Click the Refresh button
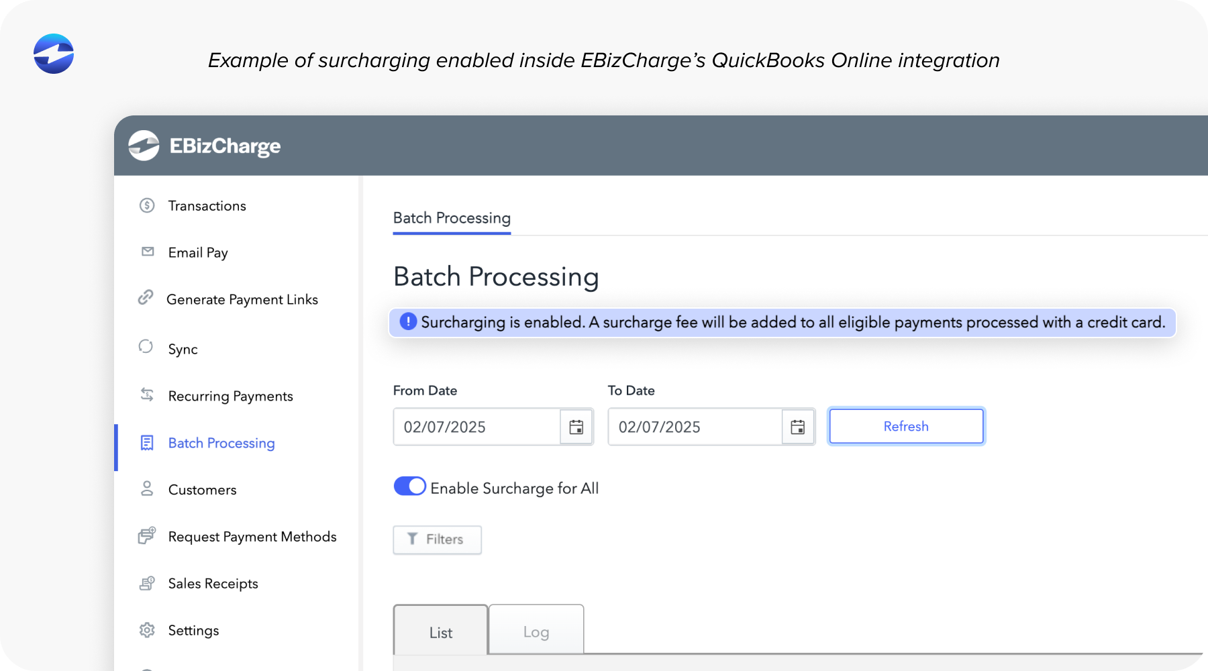This screenshot has width=1208, height=671. pos(905,426)
